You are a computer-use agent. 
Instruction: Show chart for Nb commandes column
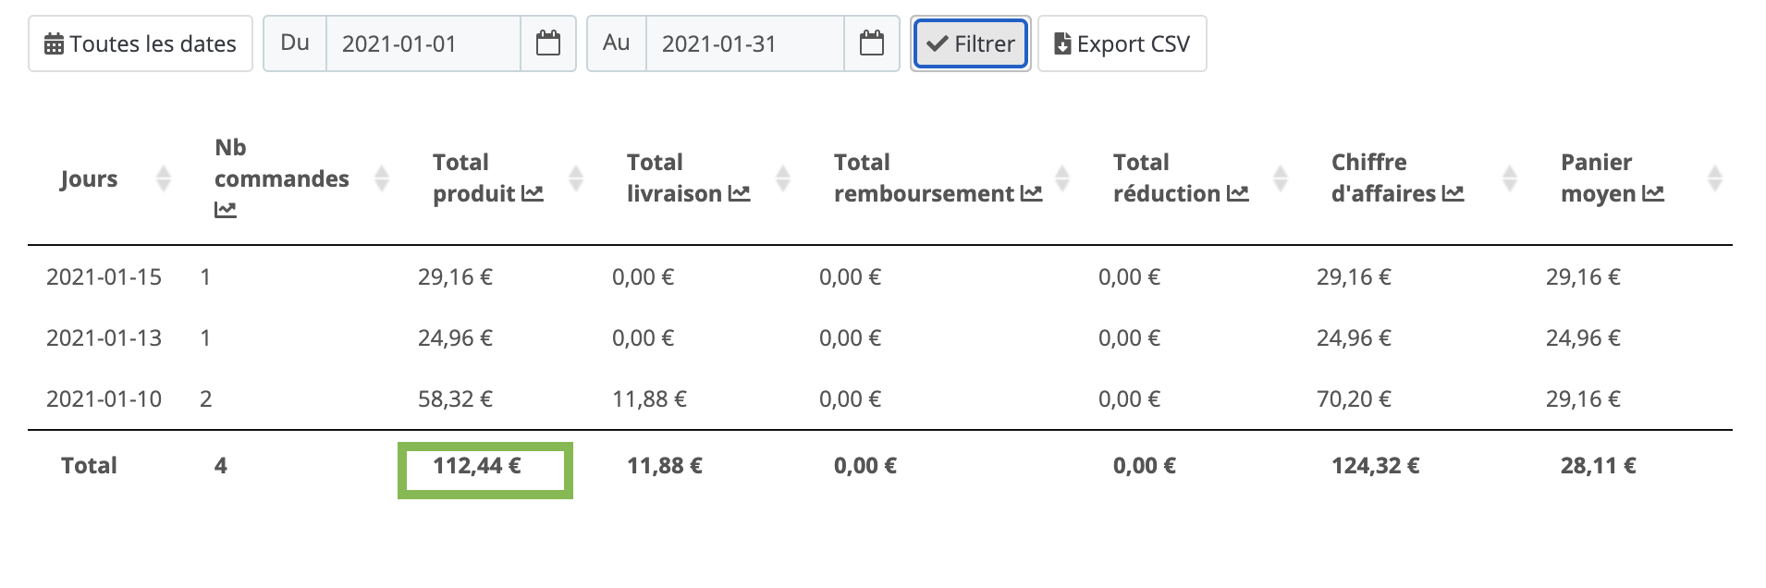(x=226, y=211)
